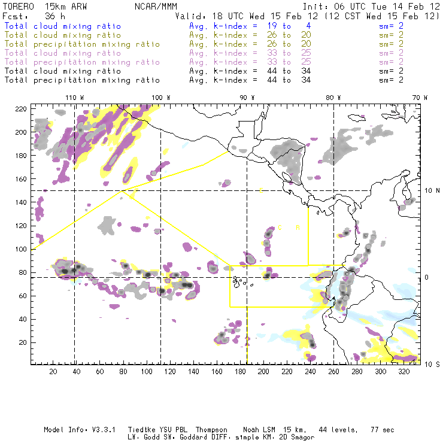Select '110 W' longitude label
443x443 pixels.
pyautogui.click(x=75, y=98)
